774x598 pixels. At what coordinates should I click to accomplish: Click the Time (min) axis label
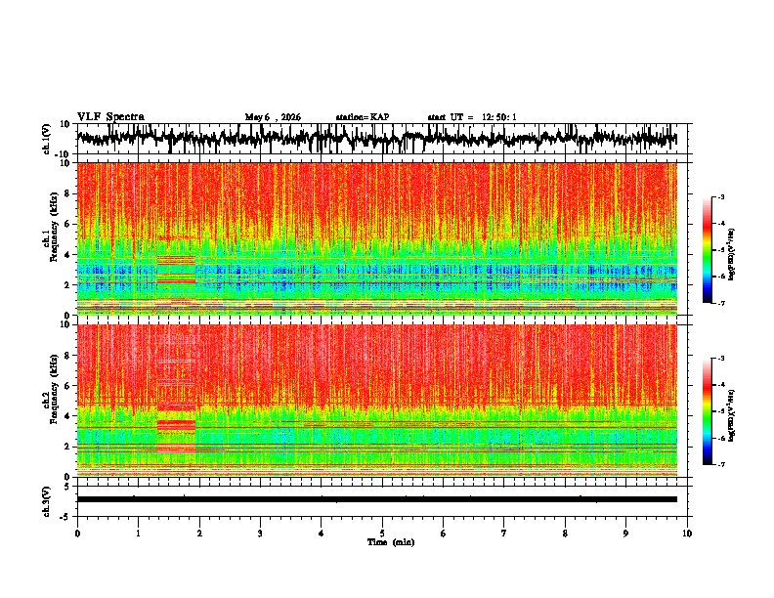click(391, 542)
